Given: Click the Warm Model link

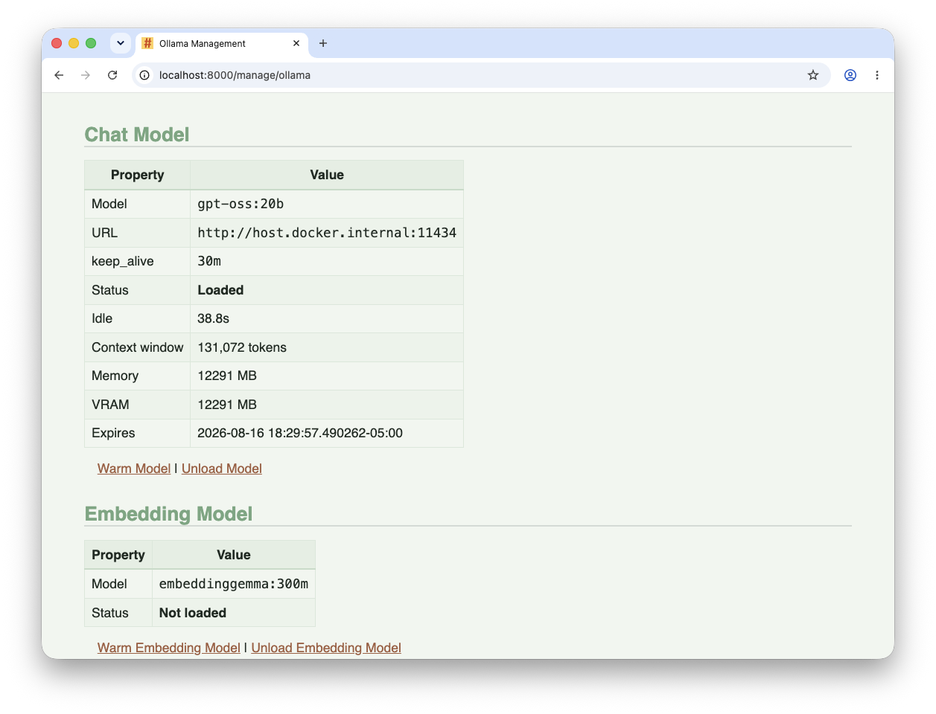Looking at the screenshot, I should pyautogui.click(x=134, y=469).
